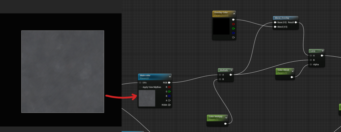The width and height of the screenshot is (341, 132).
Task: Click Overlay Color blue channel output pin
Action: click(233, 33)
